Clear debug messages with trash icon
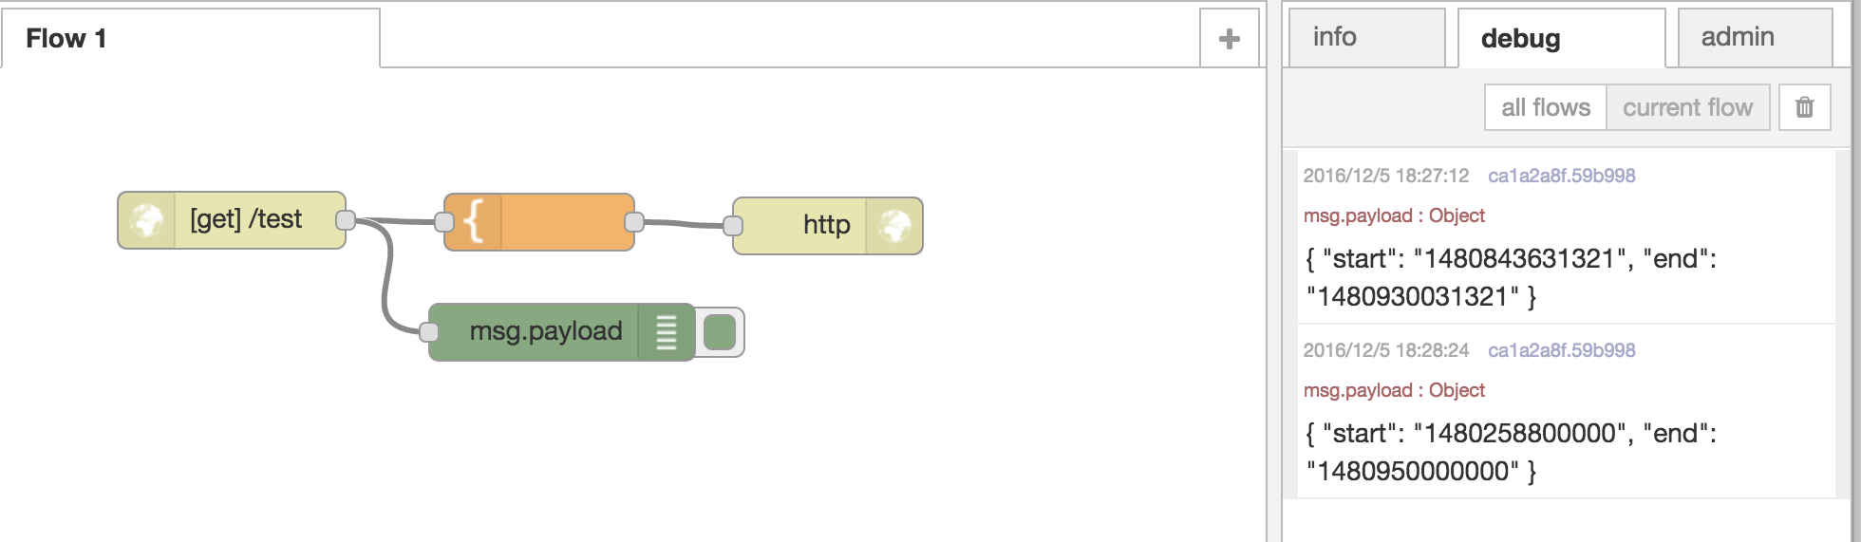The image size is (1861, 542). coord(1805,107)
